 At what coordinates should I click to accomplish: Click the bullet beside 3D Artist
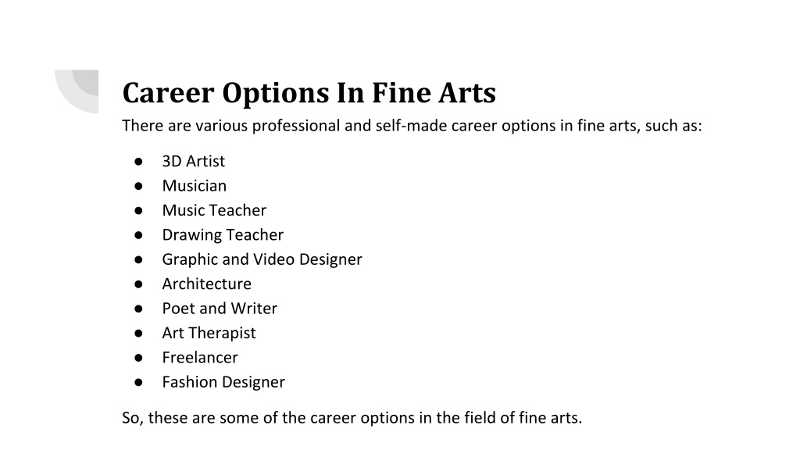[138, 162]
